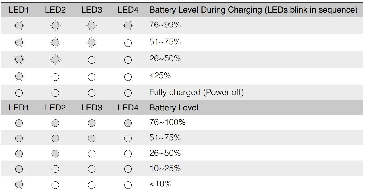
Task: Select the "Battery Level During Charging" header text
Action: tap(253, 10)
